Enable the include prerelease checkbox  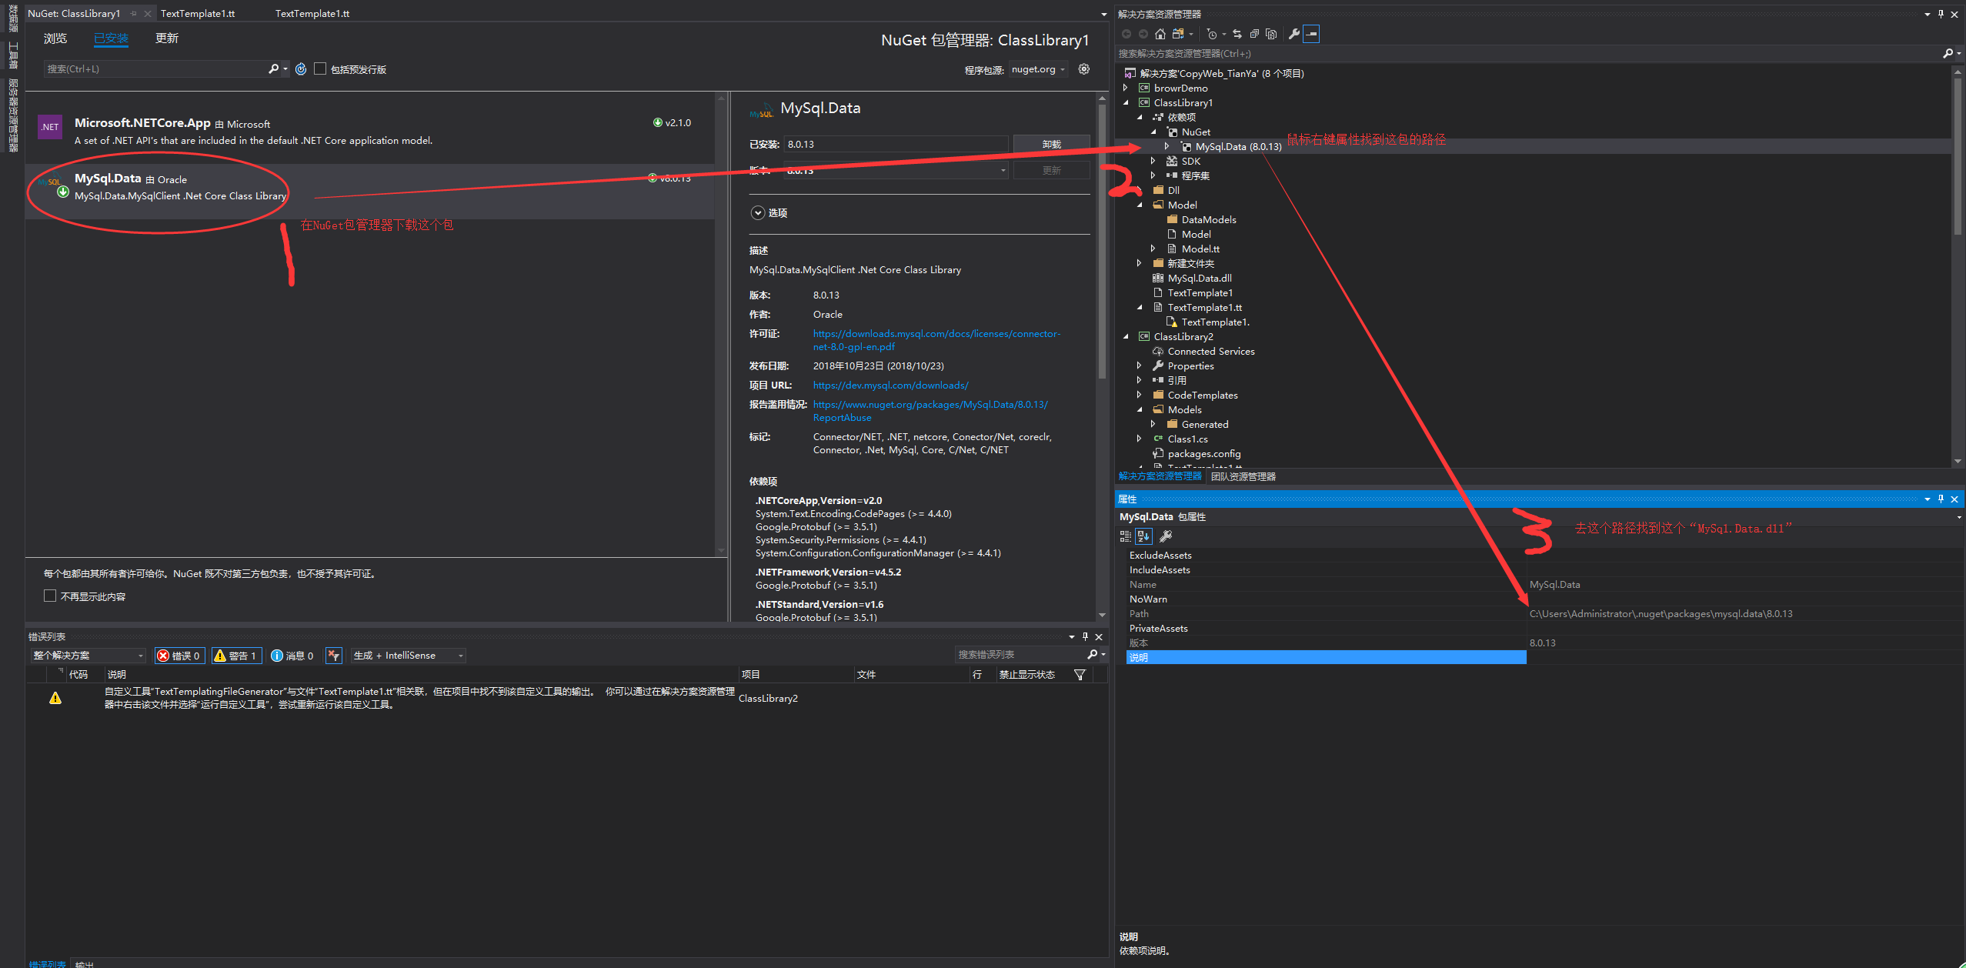[320, 69]
